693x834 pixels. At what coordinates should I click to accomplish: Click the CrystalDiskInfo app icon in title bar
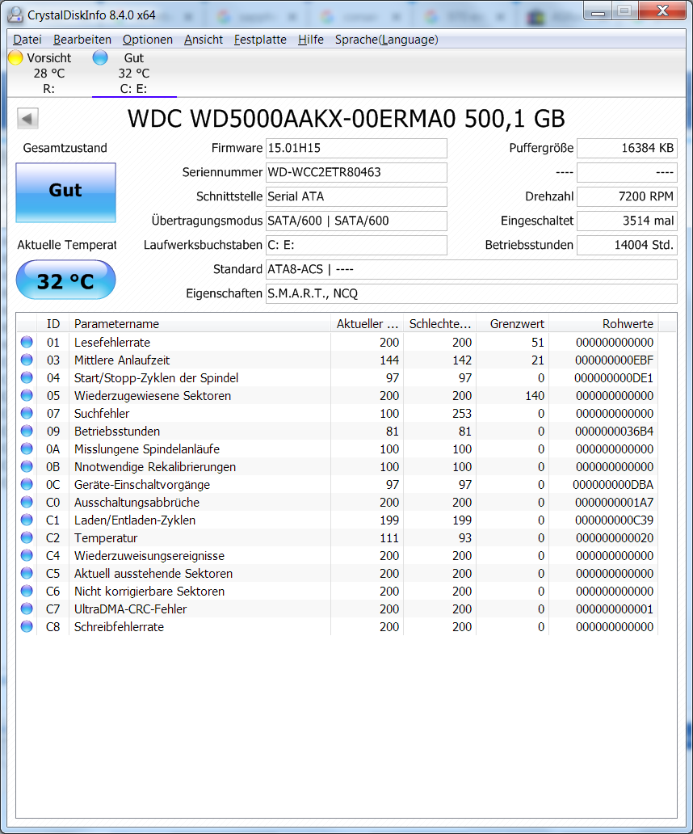pyautogui.click(x=15, y=15)
